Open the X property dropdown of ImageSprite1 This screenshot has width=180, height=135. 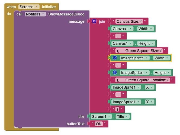(x=149, y=87)
